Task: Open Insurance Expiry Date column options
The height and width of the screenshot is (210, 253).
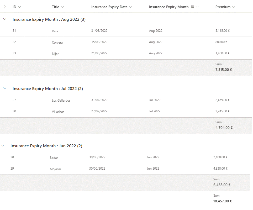Action: pyautogui.click(x=112, y=7)
